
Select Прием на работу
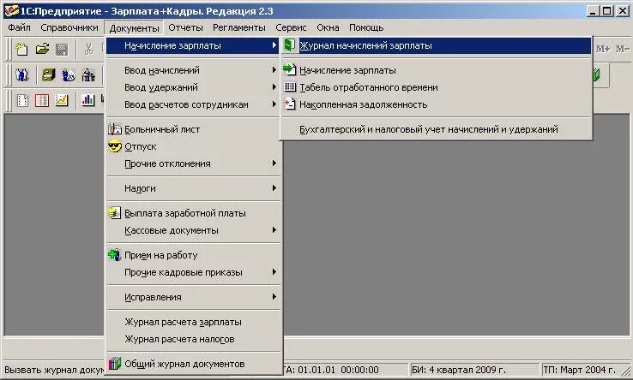click(193, 255)
